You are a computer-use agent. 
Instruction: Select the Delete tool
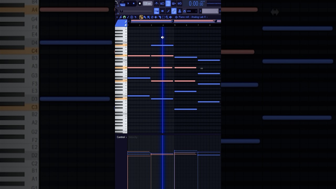coord(152,17)
